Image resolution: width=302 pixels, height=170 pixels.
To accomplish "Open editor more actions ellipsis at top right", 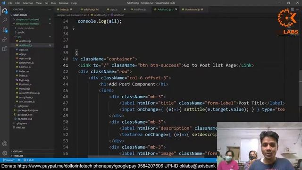I will point(298,9).
